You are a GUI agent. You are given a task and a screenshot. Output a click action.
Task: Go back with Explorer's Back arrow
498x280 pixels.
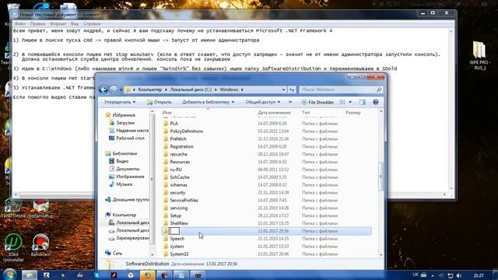(103, 90)
